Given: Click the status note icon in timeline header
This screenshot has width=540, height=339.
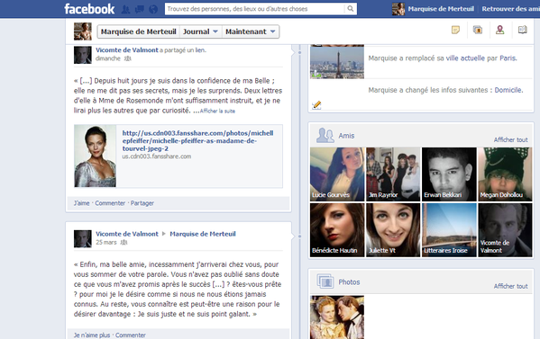Looking at the screenshot, I should [x=455, y=31].
